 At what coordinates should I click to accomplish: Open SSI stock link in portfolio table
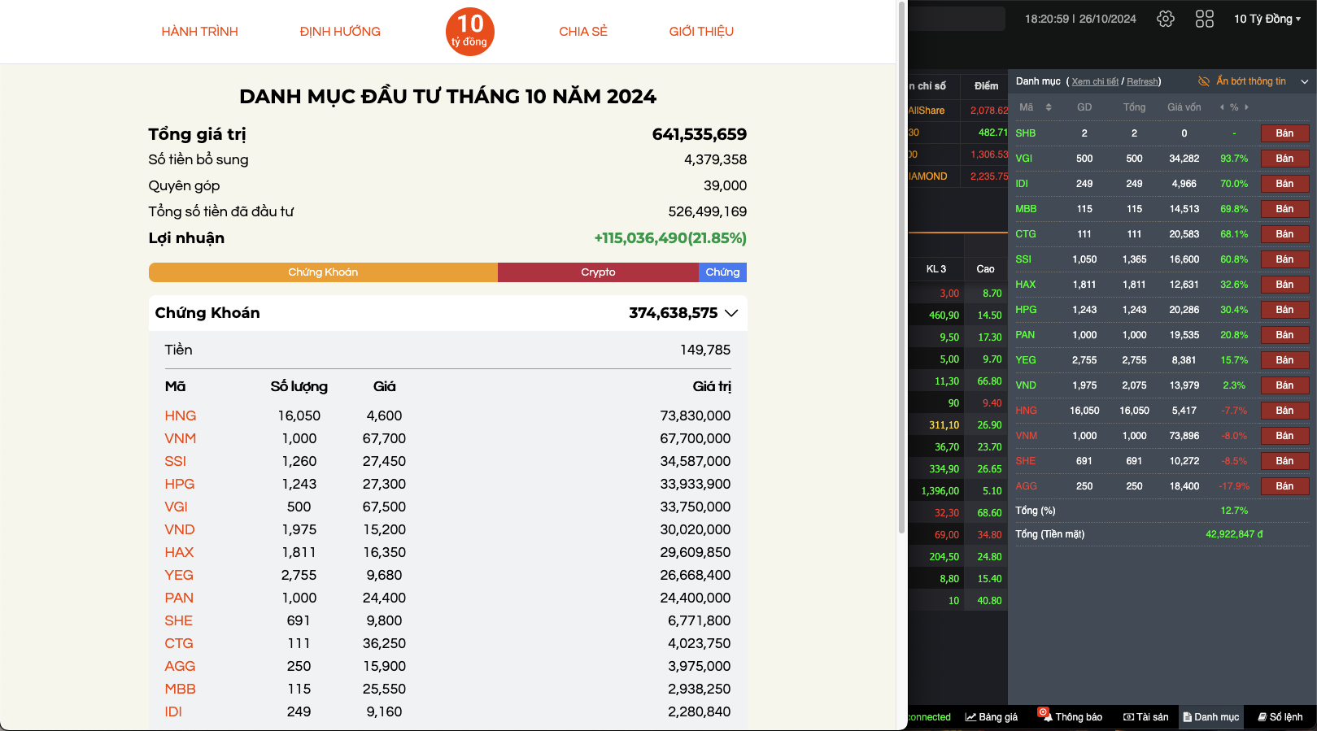(176, 461)
